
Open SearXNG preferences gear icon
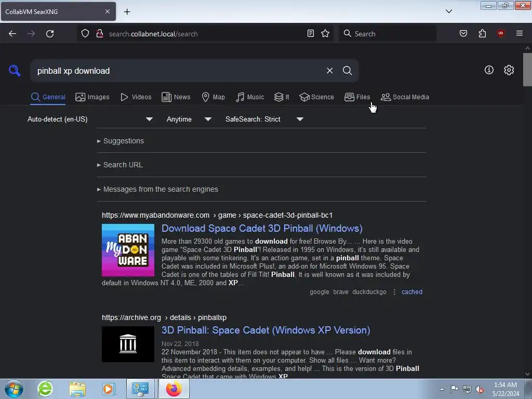509,70
